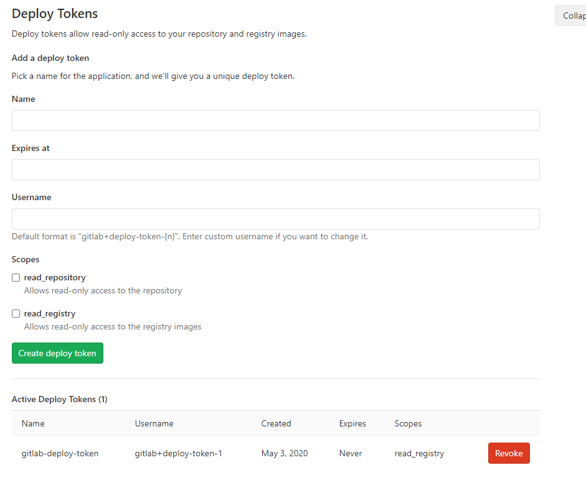Click the Expires at date field

(x=275, y=170)
